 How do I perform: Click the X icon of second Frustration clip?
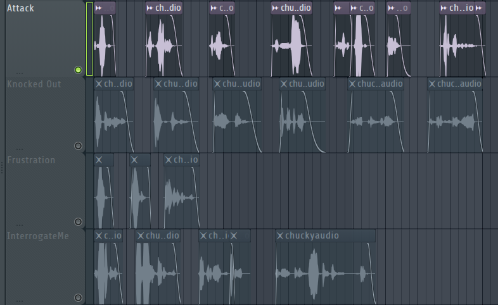coord(134,160)
